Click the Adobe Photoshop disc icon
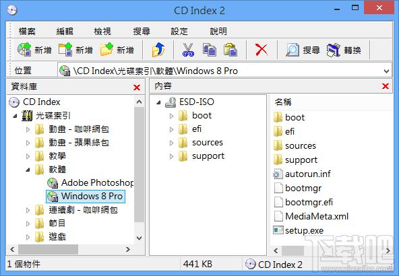 [x=53, y=182]
